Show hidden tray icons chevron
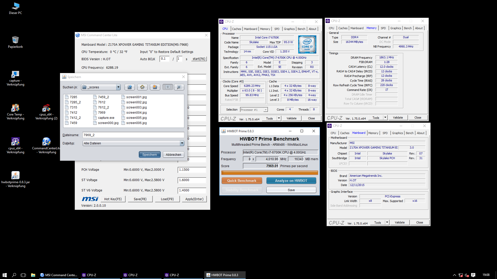 454,275
